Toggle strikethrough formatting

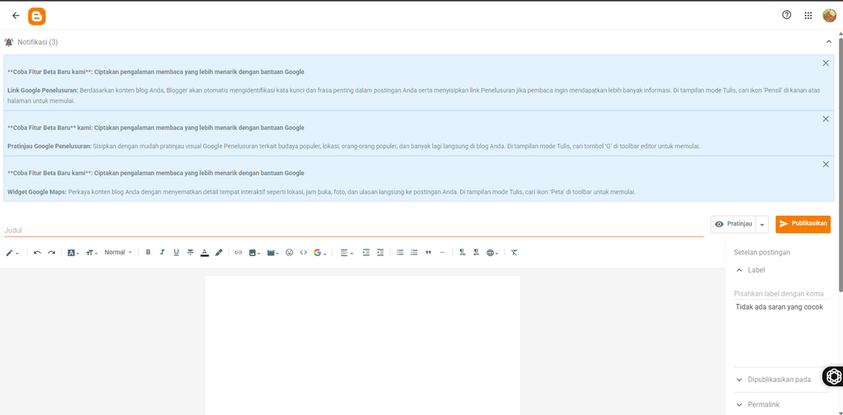[190, 252]
